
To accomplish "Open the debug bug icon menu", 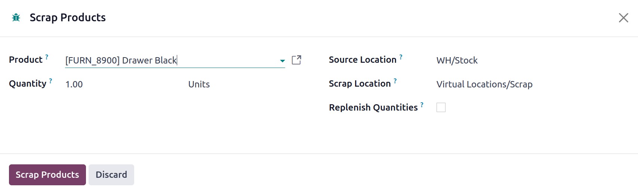I will (16, 18).
